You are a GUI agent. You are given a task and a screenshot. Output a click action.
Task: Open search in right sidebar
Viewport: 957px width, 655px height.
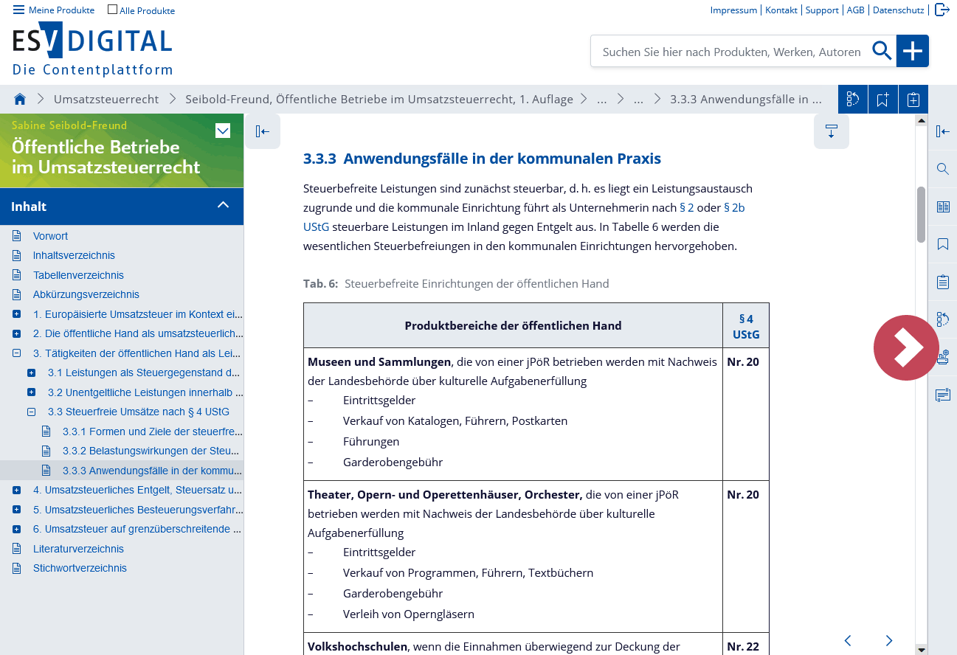(942, 169)
